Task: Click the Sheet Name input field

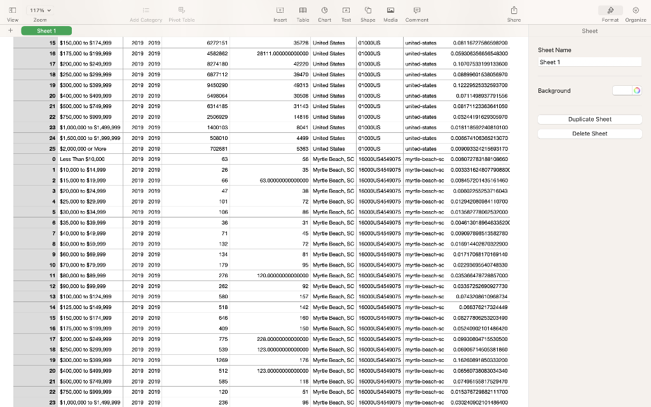Action: (589, 62)
